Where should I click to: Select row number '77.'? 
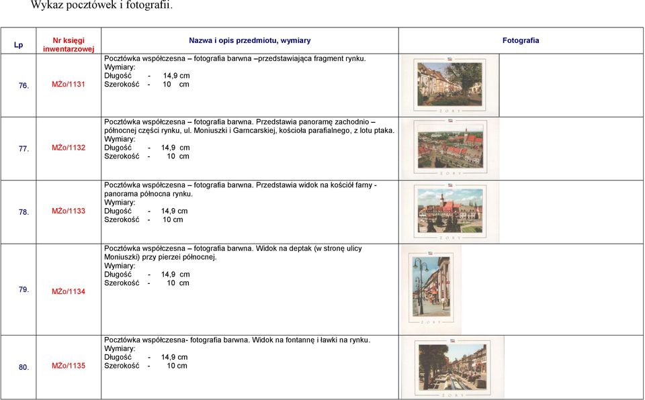(x=24, y=149)
